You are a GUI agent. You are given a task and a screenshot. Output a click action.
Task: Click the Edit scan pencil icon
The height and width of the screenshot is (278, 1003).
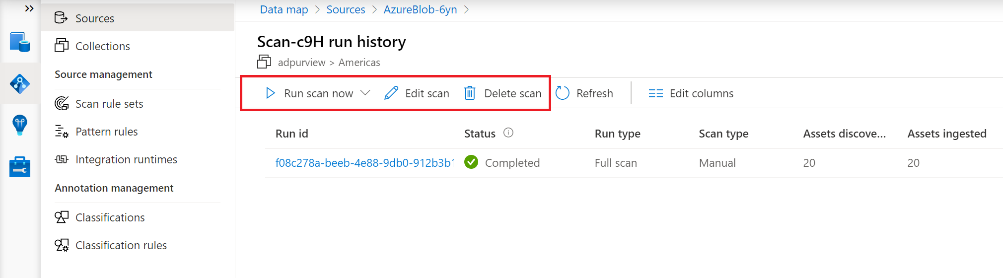tap(391, 93)
